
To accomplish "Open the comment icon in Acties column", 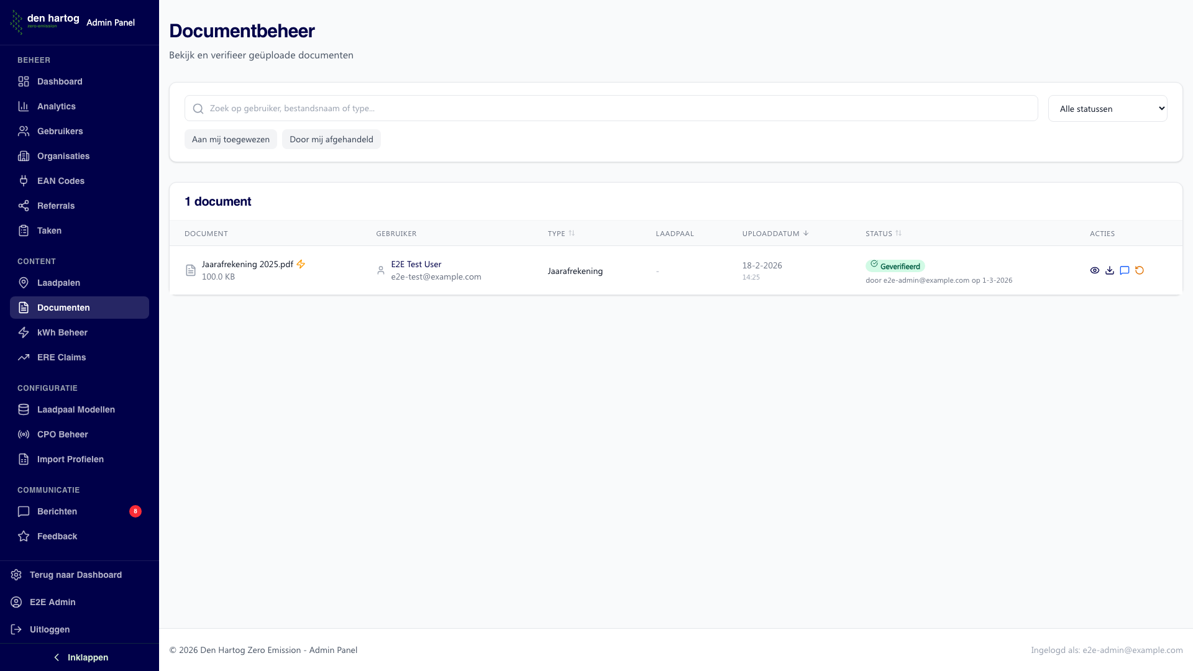I will tap(1124, 270).
